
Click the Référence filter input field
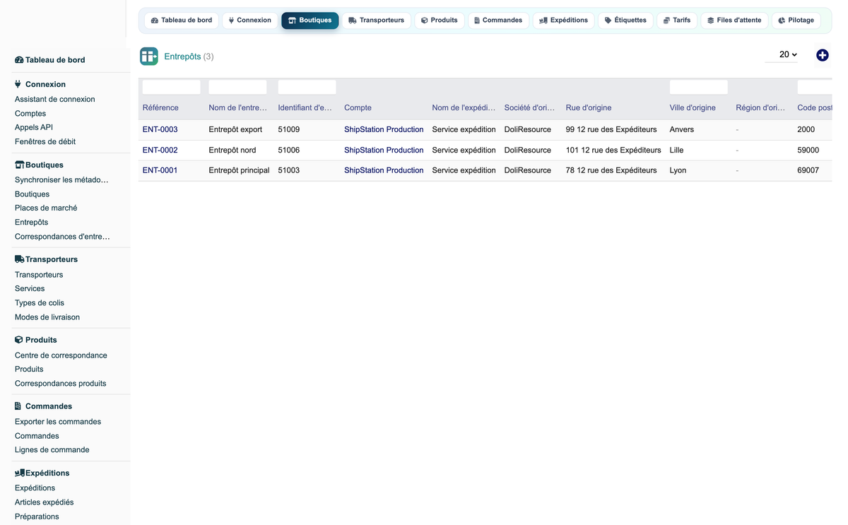(172, 88)
